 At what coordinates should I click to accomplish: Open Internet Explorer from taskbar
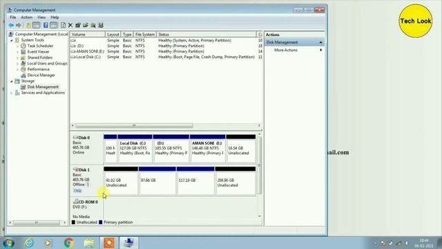29,243
